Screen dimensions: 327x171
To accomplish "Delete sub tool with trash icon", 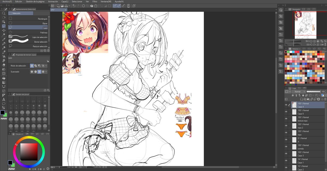I will [49, 51].
